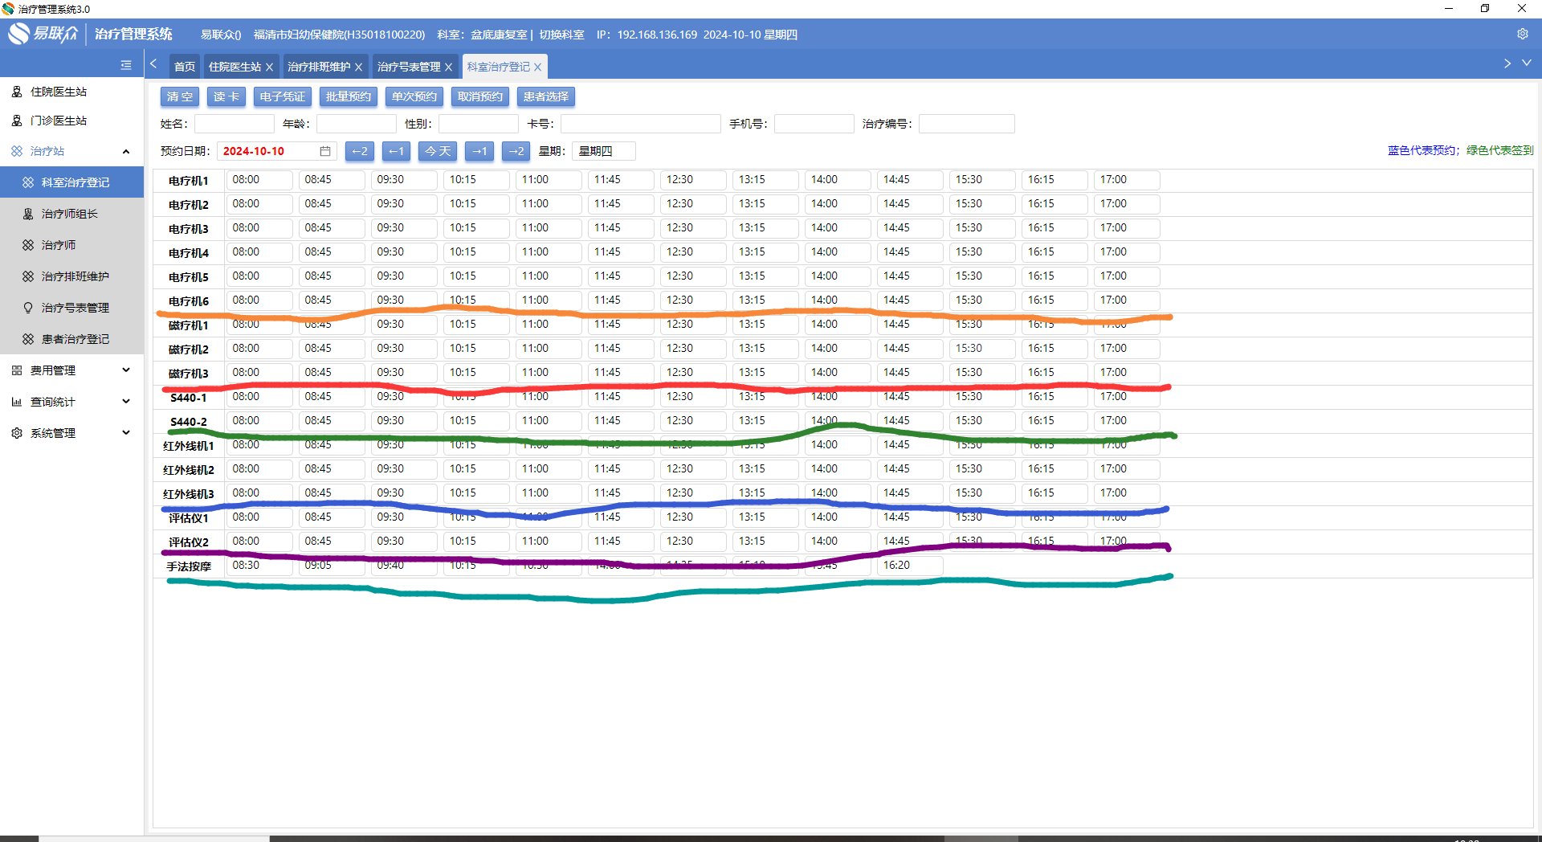Select 治疗号表管理 in the sidebar

[x=71, y=308]
